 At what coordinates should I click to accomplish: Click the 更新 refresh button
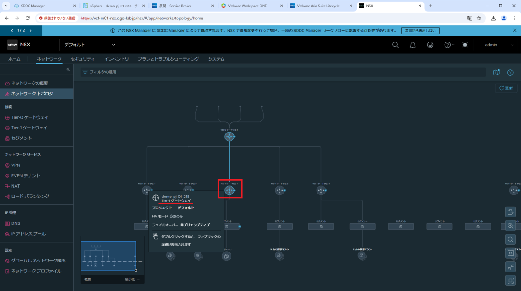(506, 88)
